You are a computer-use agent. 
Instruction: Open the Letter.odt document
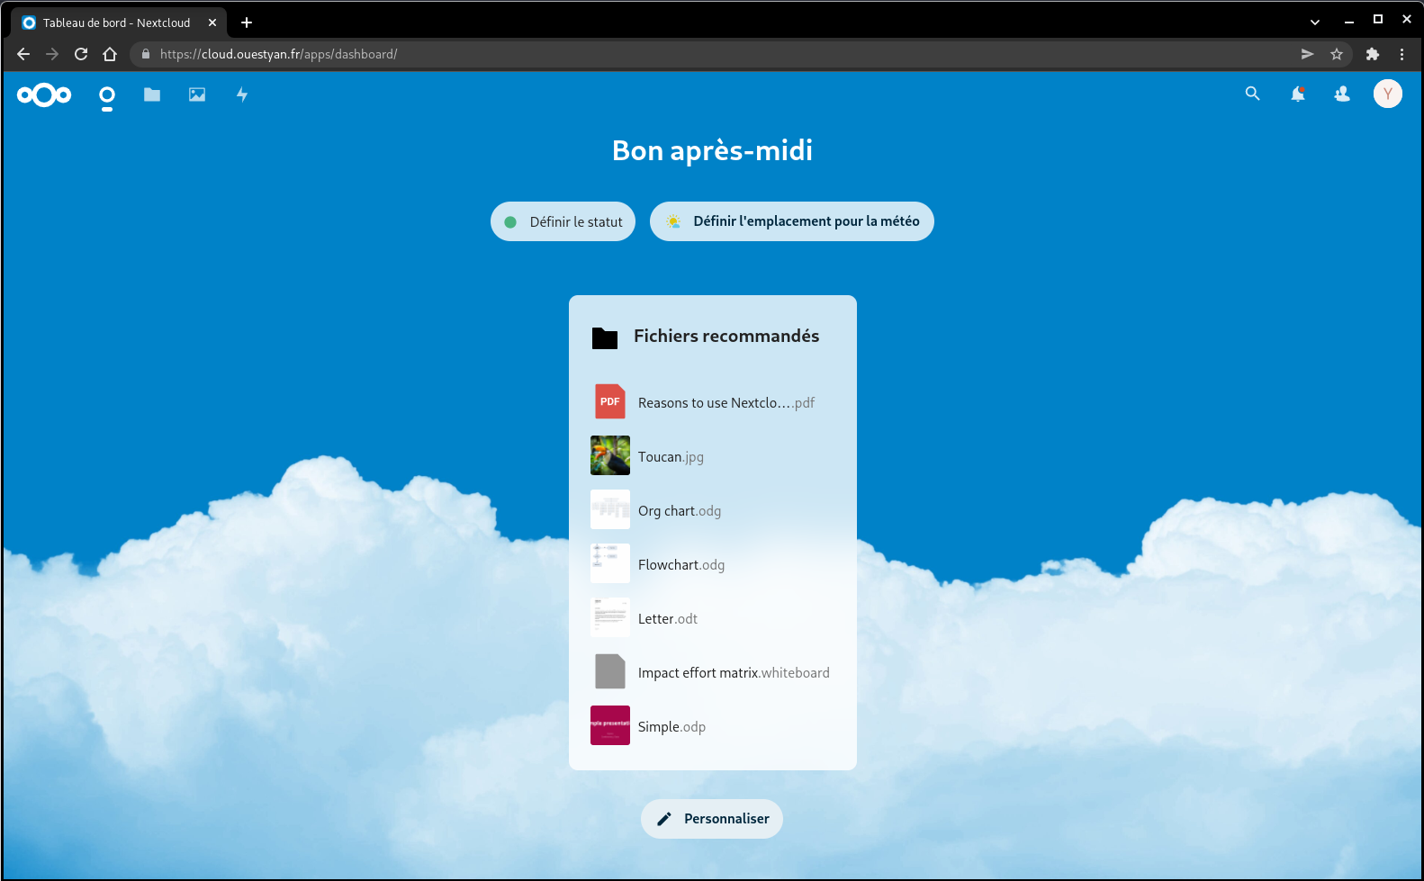pos(667,619)
